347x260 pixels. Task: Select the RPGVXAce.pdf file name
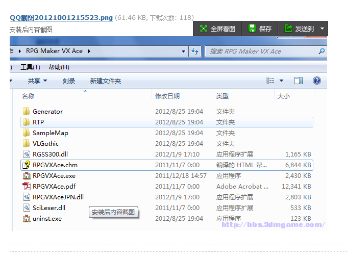pos(54,187)
